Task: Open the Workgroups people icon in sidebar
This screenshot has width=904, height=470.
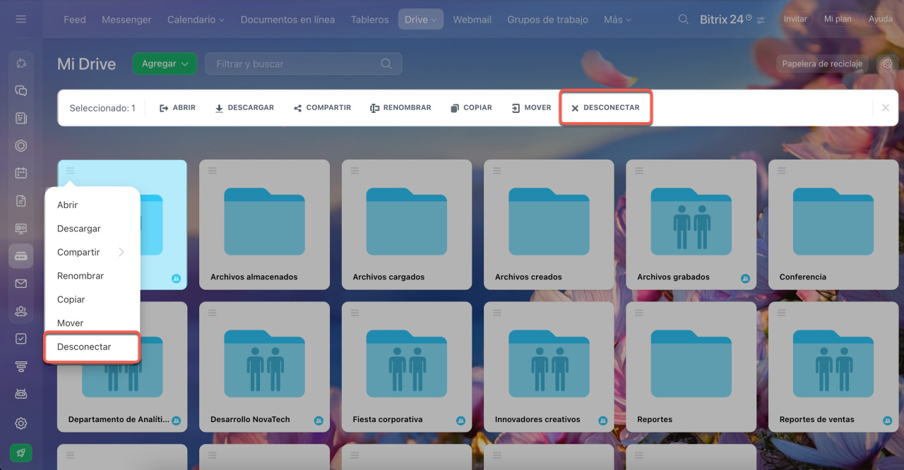Action: [20, 311]
